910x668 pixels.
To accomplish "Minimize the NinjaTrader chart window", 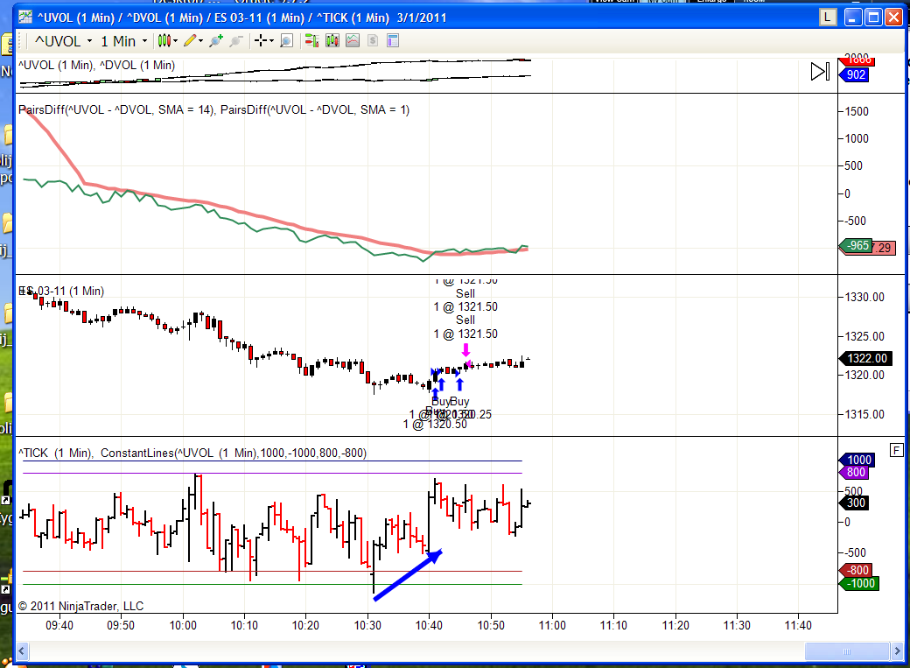I will point(852,18).
